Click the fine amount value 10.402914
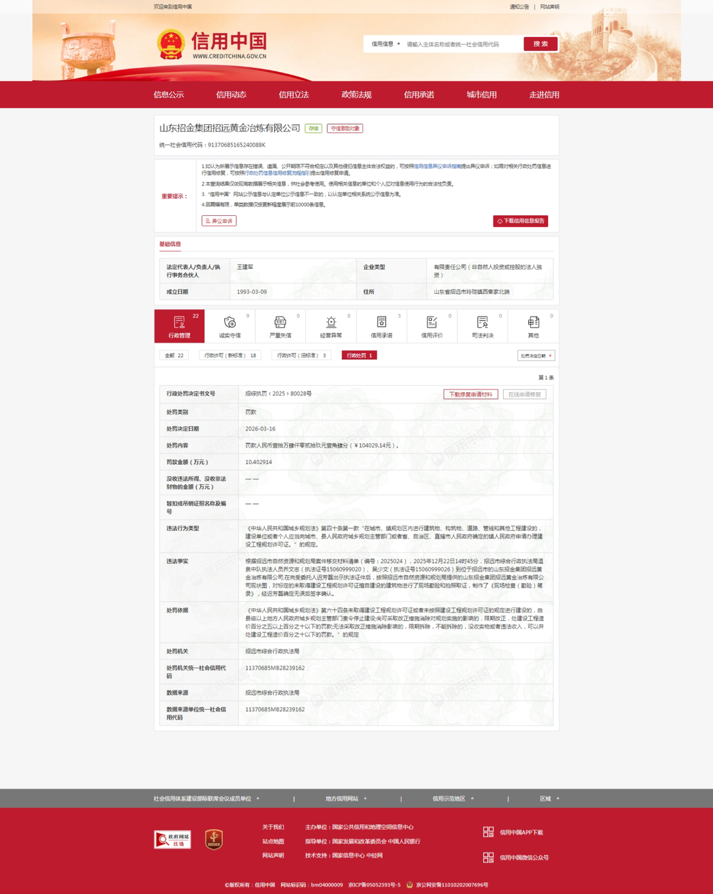 (258, 462)
